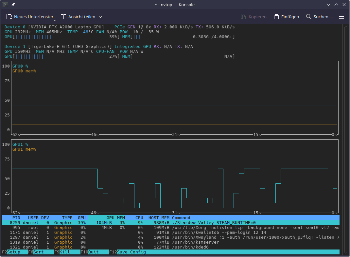Click the Device 0 NVIDIA RTX A2000 header
The image size is (350, 257).
click(54, 27)
